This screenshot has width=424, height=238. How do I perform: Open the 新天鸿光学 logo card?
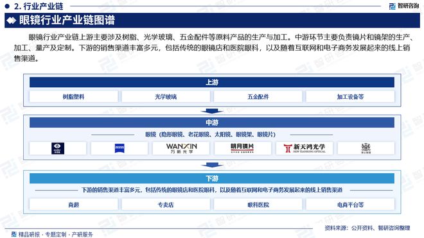click(305, 148)
